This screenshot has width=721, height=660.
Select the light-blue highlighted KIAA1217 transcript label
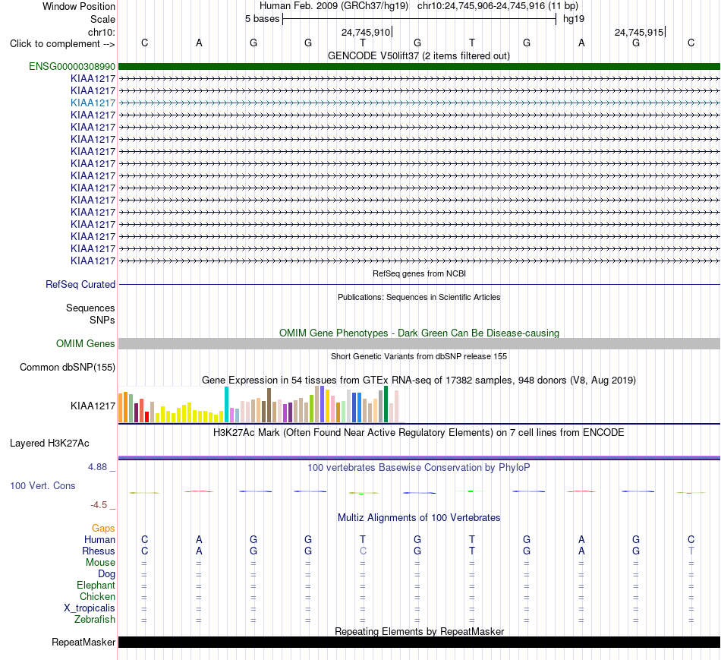(93, 103)
